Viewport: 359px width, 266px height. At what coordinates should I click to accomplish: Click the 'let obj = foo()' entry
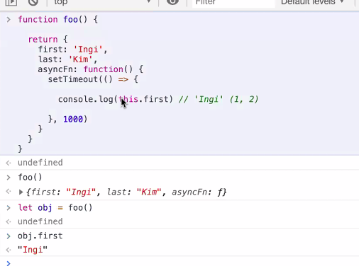55,208
